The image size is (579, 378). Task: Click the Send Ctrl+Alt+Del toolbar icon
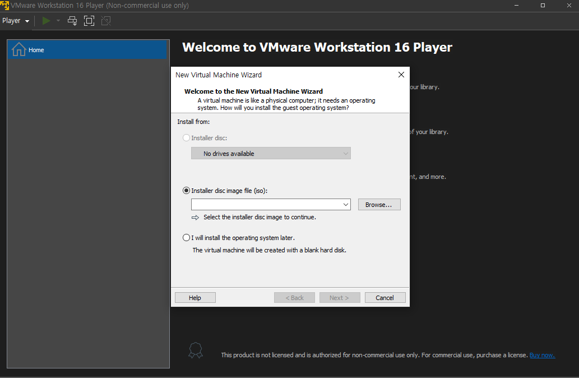[x=72, y=21]
